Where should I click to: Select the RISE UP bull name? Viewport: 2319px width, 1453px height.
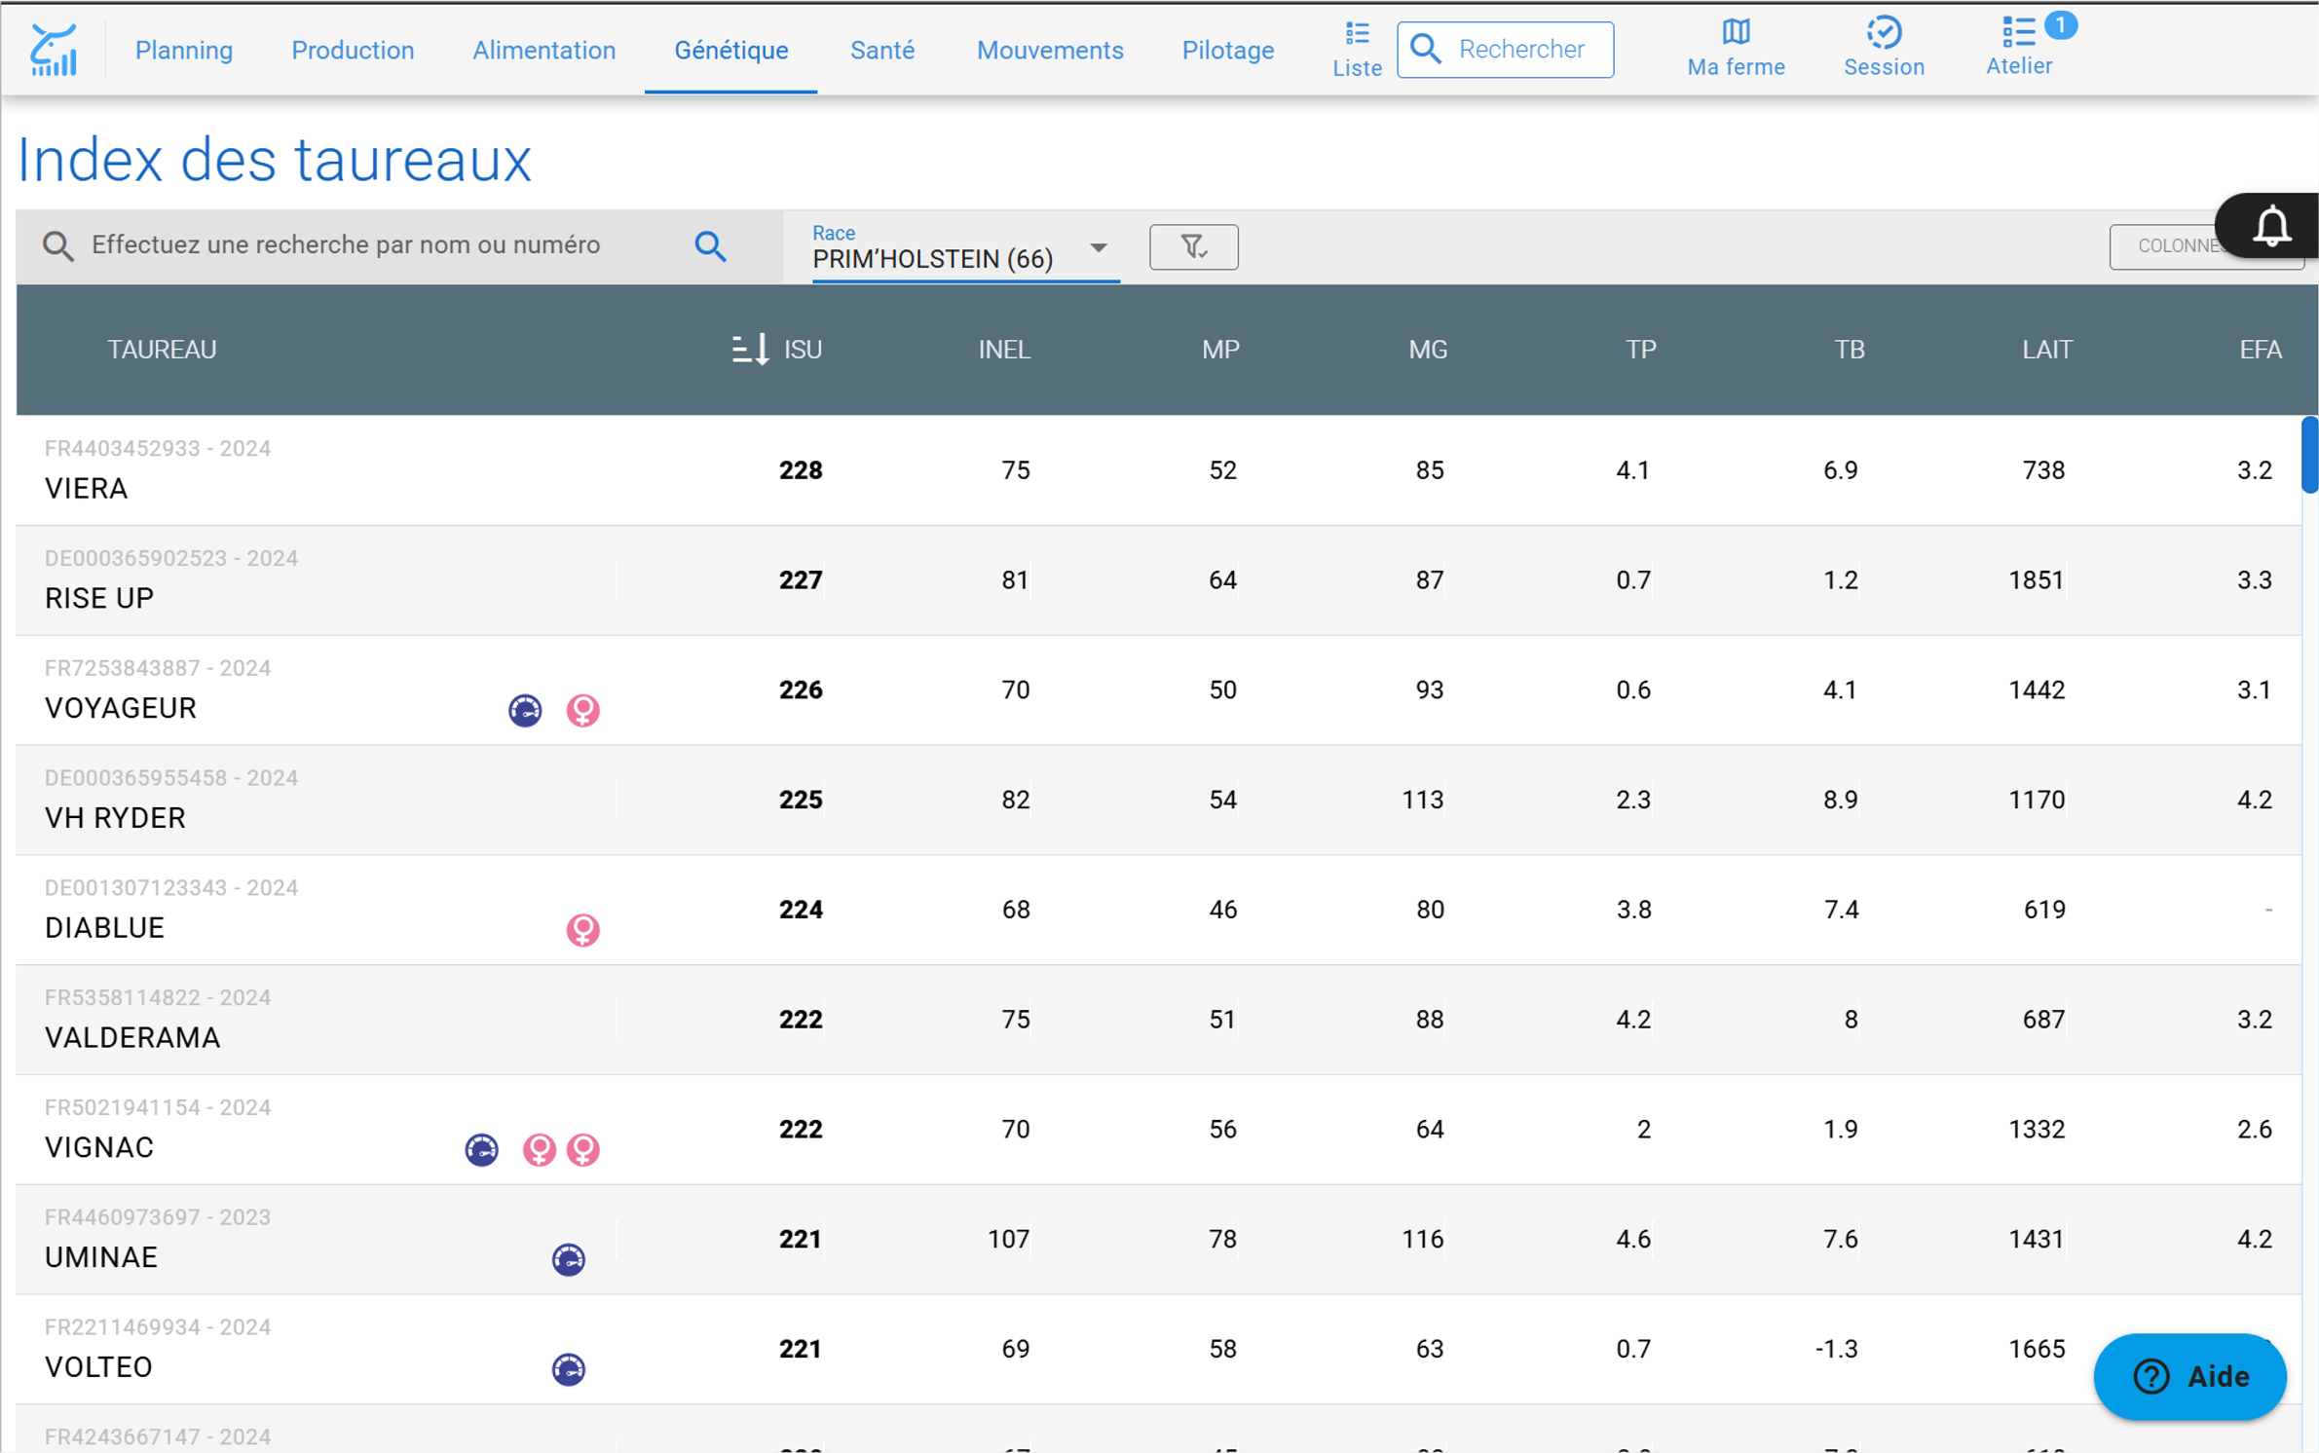pos(98,598)
